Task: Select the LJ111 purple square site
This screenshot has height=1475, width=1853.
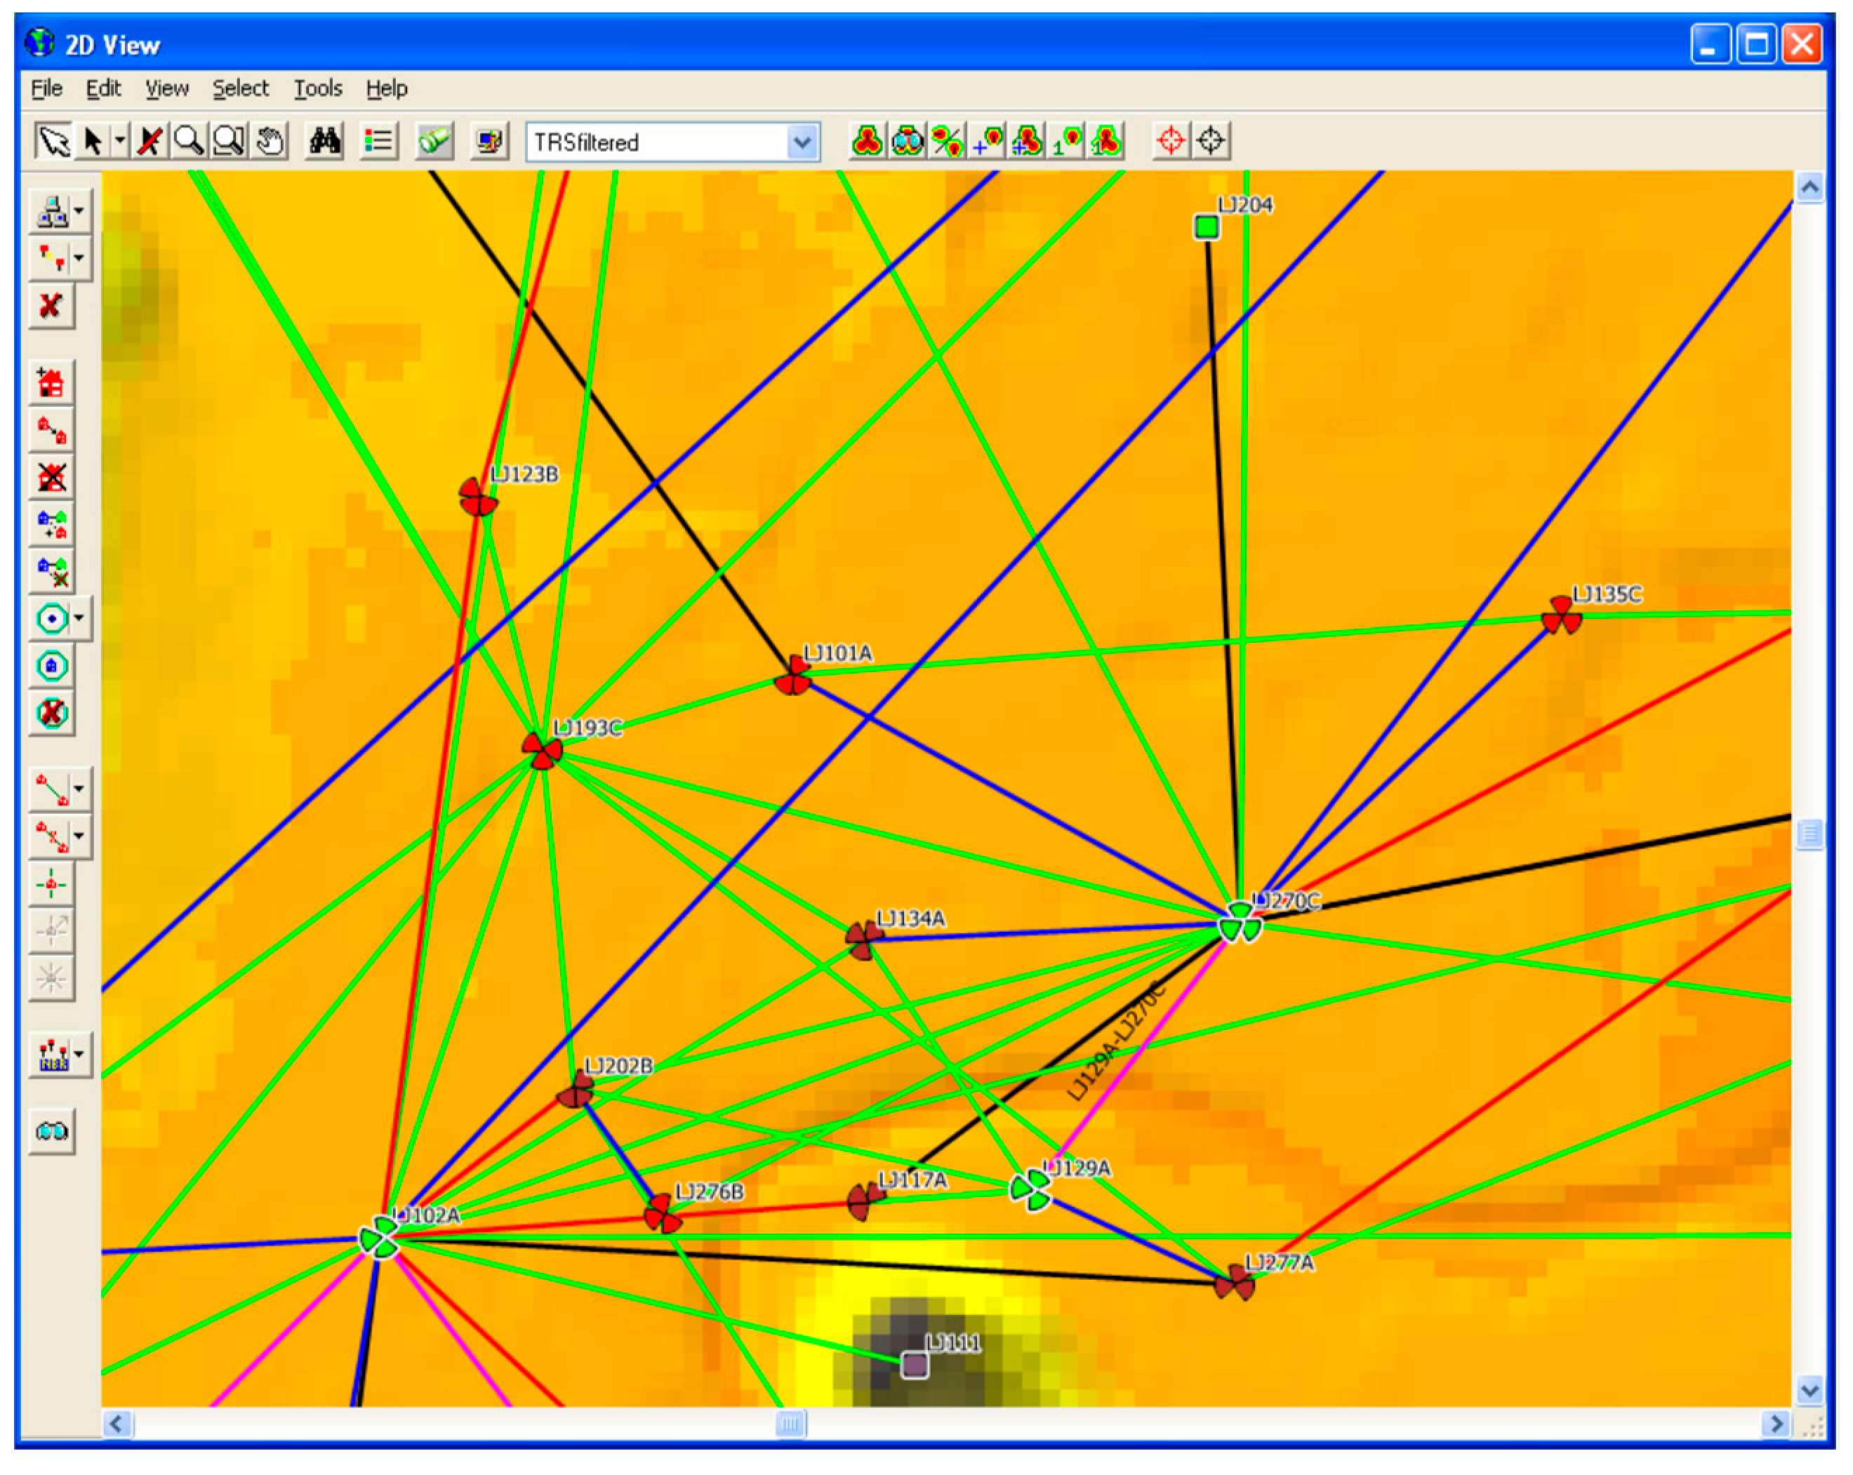Action: [915, 1364]
